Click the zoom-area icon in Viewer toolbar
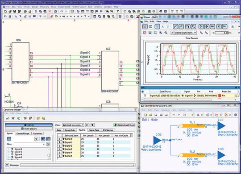 tap(155, 33)
